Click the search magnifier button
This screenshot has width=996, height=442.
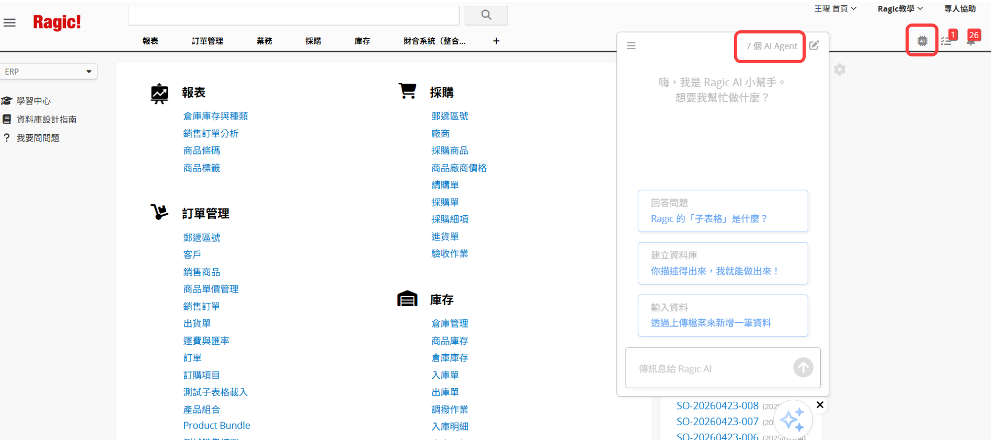pos(486,15)
